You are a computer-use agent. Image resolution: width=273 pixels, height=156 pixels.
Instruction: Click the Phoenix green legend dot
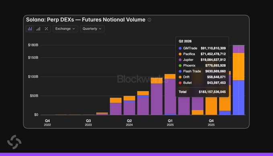click(180, 65)
